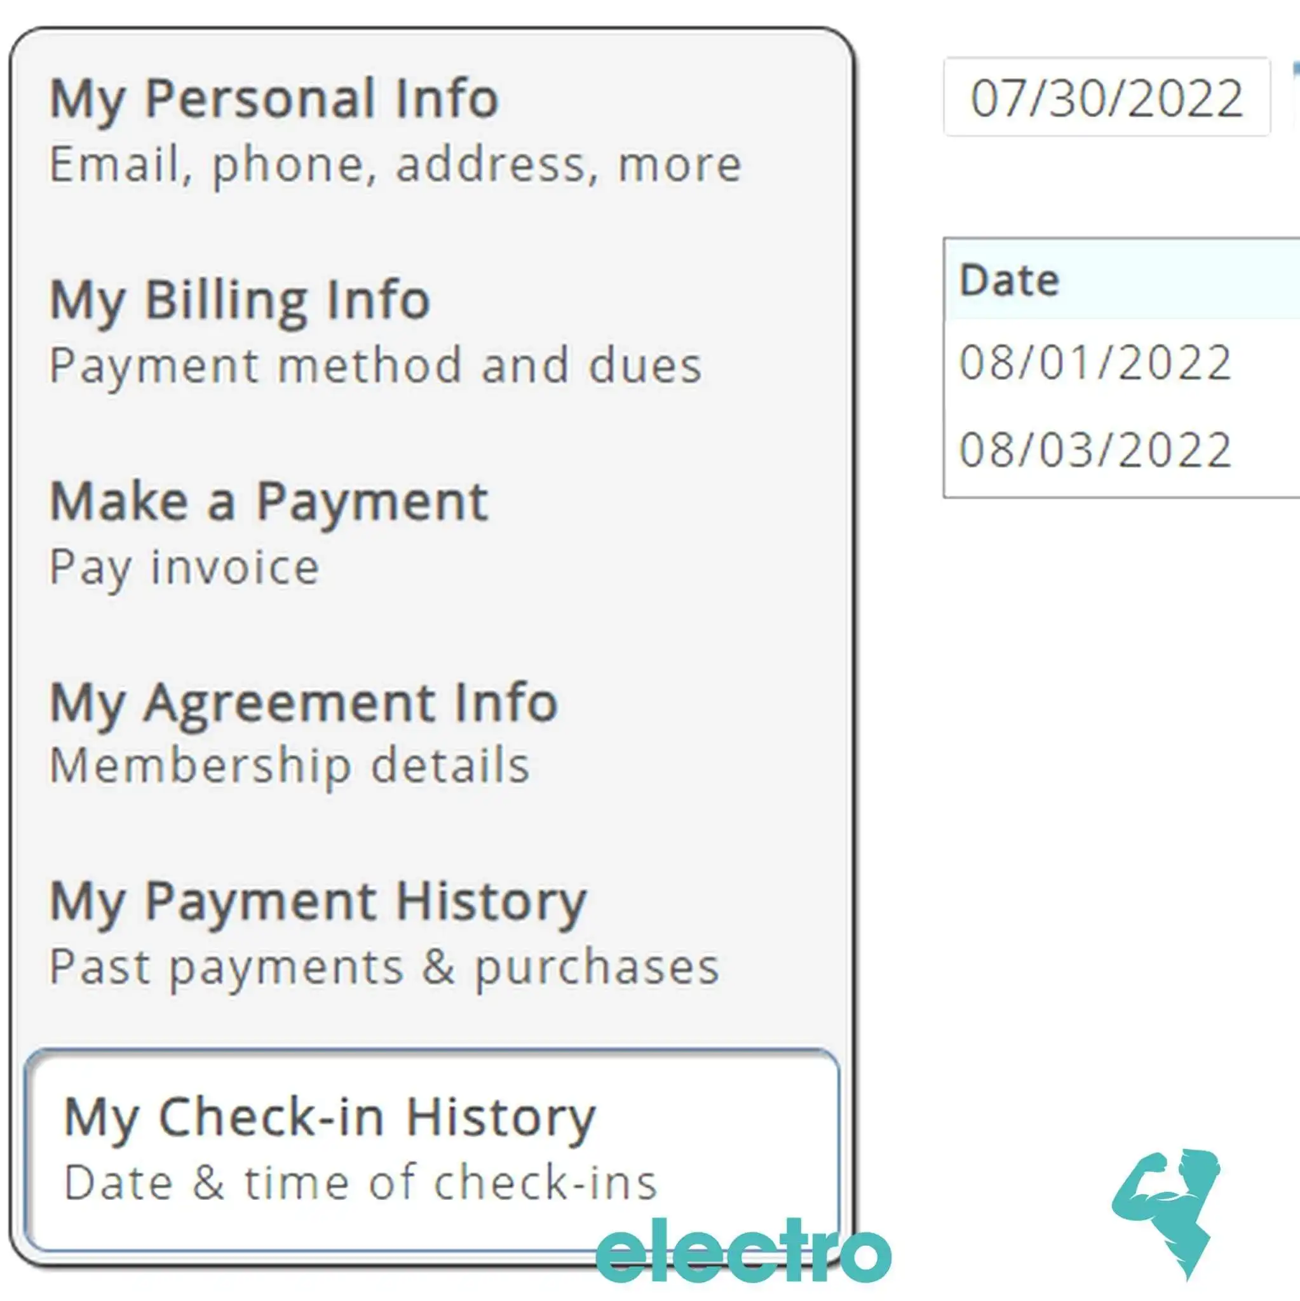Click the 07/30/2022 date input field
The width and height of the screenshot is (1300, 1301).
1107,97
